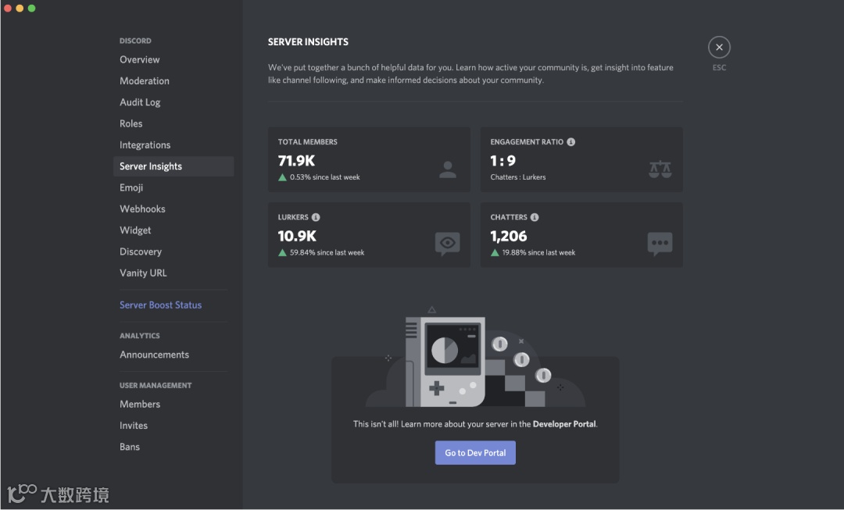Go to the Roles settings
Image resolution: width=844 pixels, height=510 pixels.
[x=131, y=123]
